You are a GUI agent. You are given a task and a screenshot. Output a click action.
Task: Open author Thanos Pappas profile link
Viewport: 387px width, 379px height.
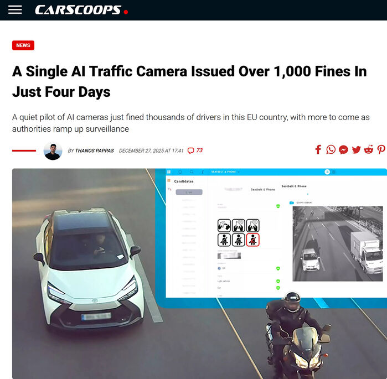pyautogui.click(x=94, y=150)
